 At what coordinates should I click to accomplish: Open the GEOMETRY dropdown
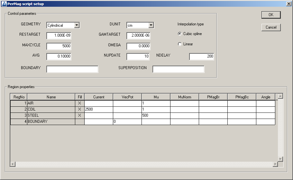point(77,25)
